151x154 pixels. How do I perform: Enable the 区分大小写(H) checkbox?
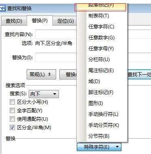pos(12,102)
